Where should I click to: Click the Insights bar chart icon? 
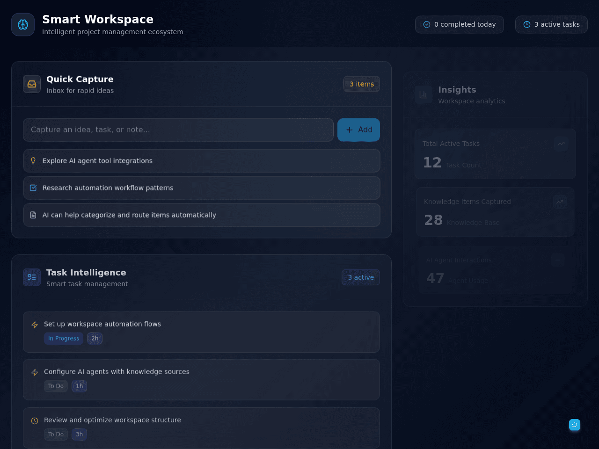(424, 94)
